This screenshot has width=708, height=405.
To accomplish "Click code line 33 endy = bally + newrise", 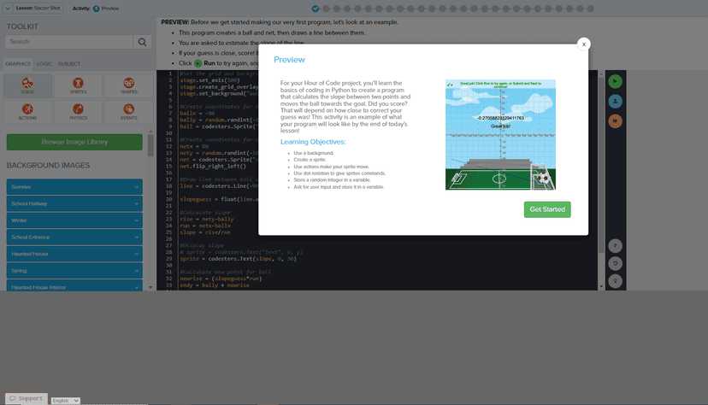I will [215, 285].
